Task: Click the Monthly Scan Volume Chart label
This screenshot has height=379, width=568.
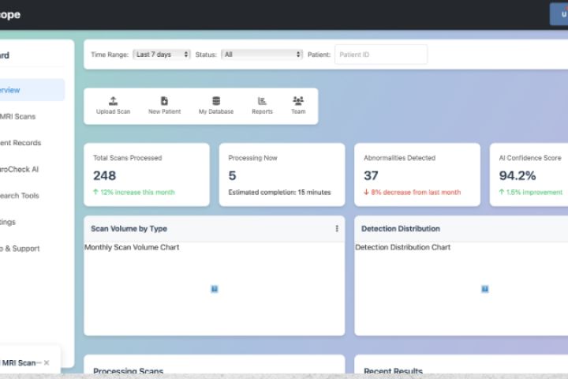Action: coord(132,247)
